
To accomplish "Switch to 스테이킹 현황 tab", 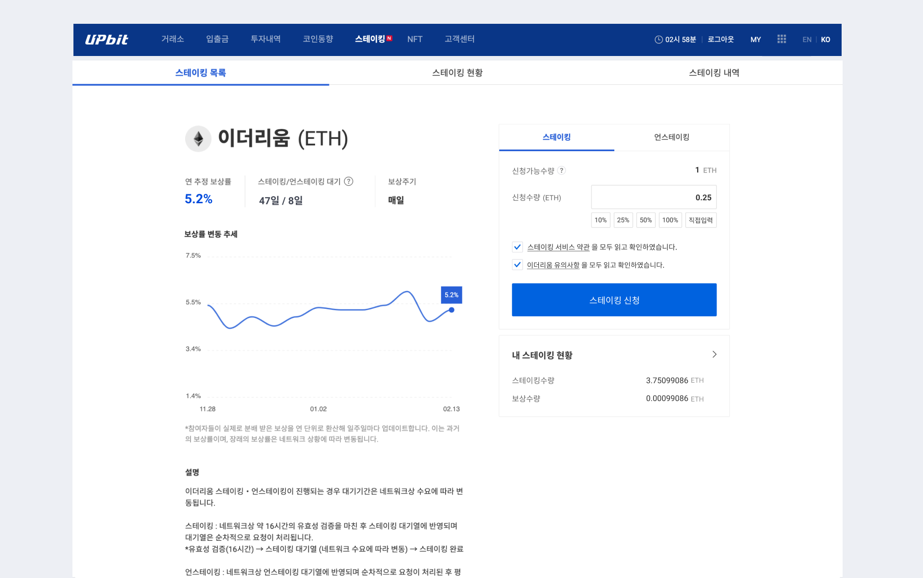I will [457, 73].
